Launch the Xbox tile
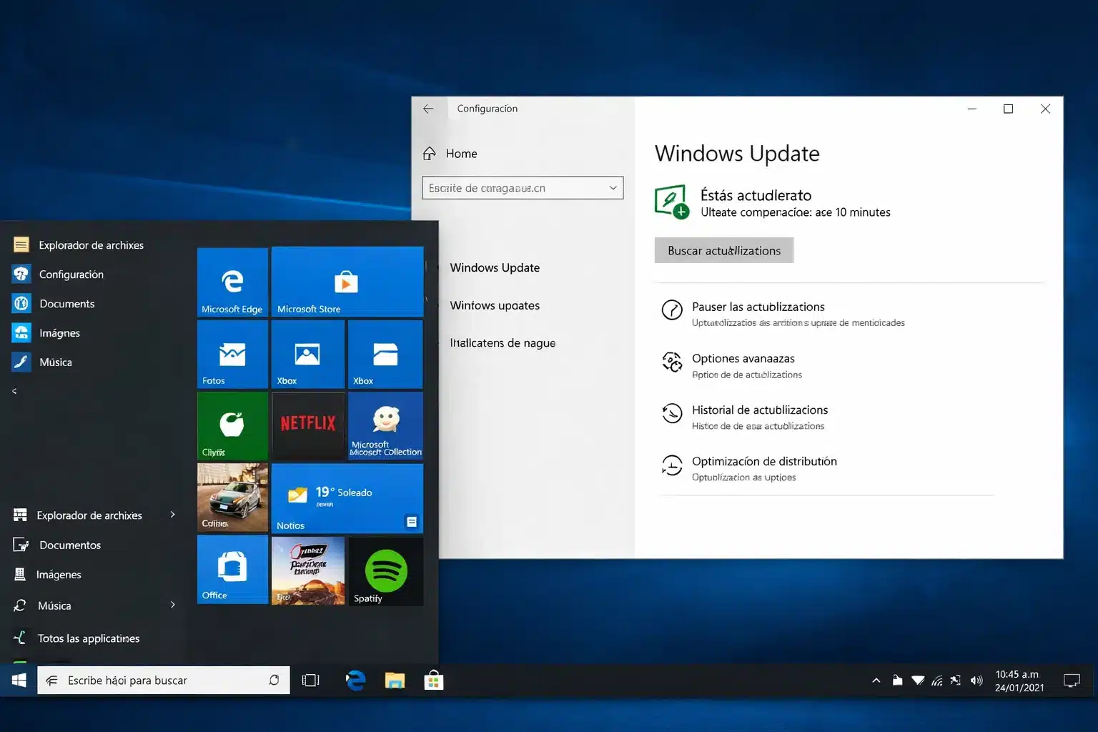 (x=307, y=354)
